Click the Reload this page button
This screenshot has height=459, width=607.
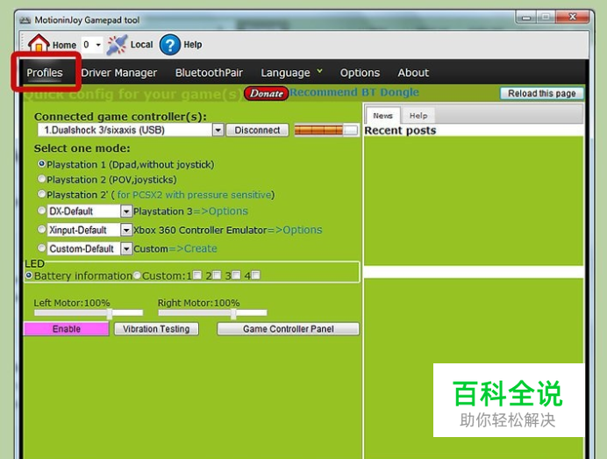(x=541, y=93)
